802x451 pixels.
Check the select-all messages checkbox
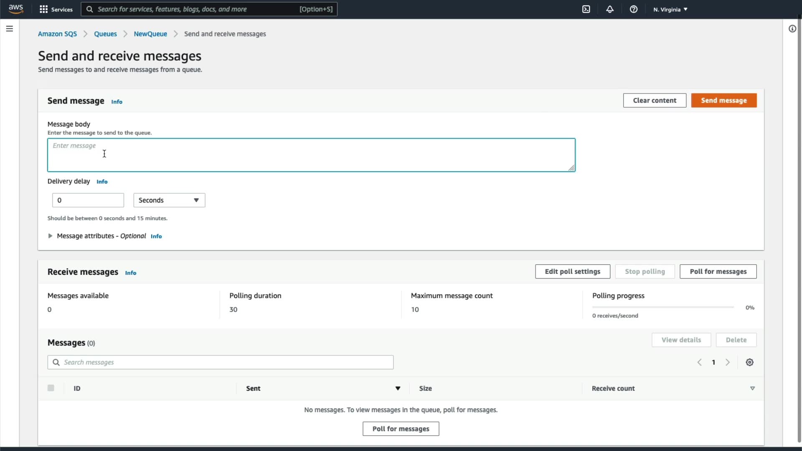pos(51,388)
